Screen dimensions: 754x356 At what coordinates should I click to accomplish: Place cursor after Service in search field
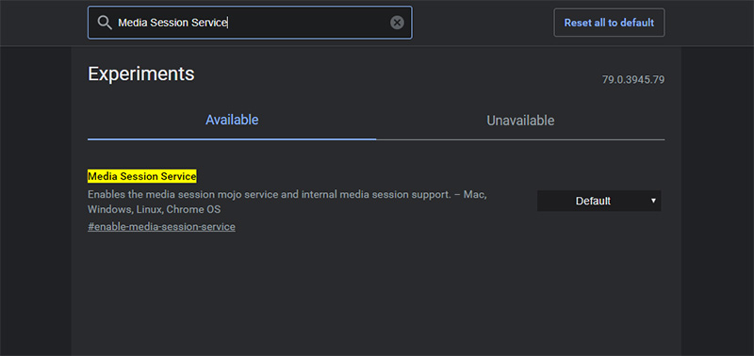tap(227, 23)
